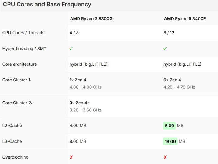Click the highlighted 6.00 L2-Cache value
Viewport: 218px width, 164px height.
tap(170, 126)
